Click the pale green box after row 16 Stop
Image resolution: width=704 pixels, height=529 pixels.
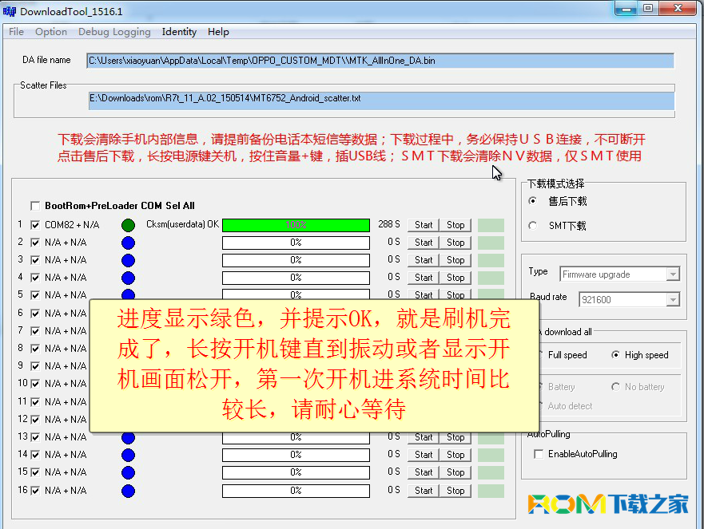coord(491,491)
